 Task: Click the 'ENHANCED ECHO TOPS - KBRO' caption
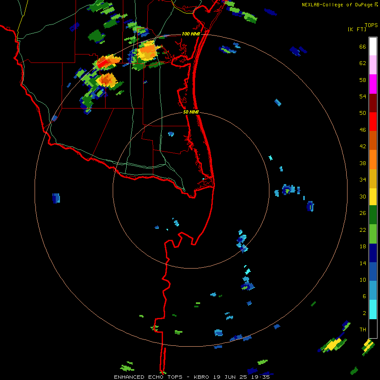point(161,377)
